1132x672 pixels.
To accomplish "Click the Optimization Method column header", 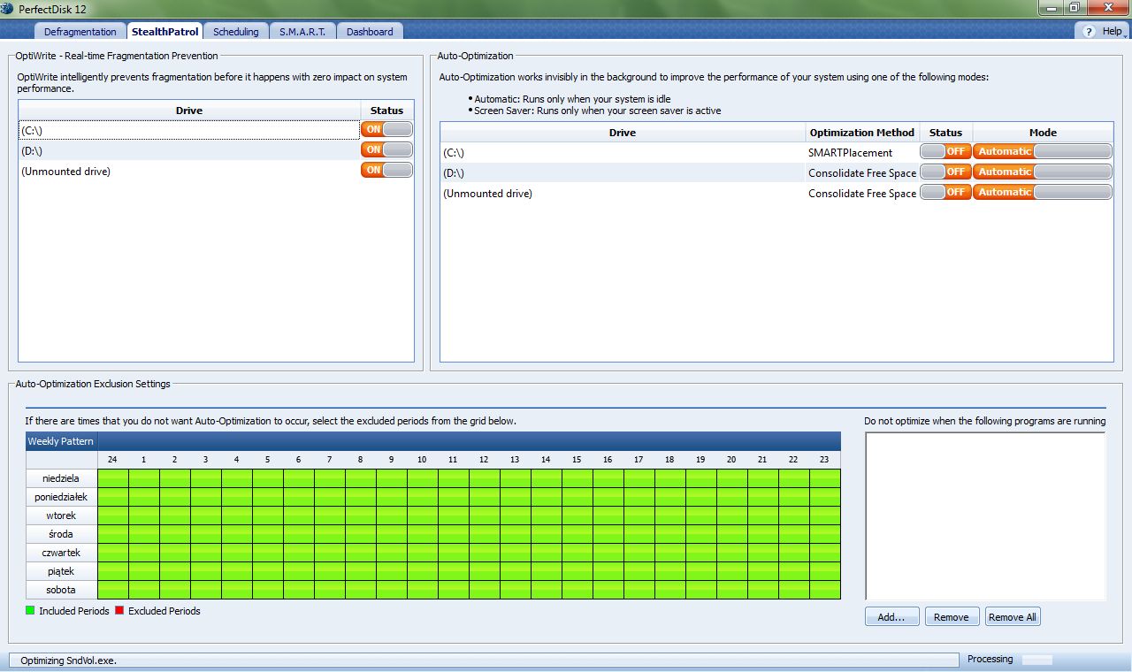I will point(862,133).
